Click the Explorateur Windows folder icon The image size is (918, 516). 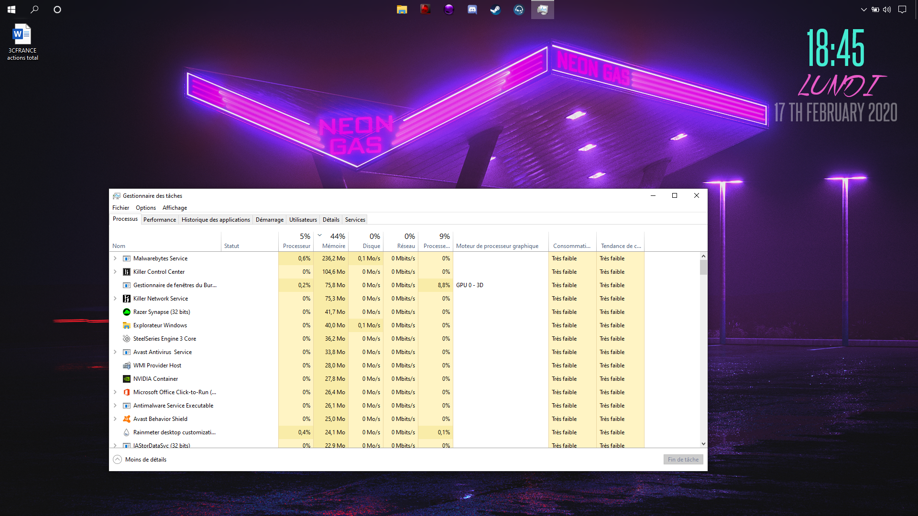pos(127,325)
